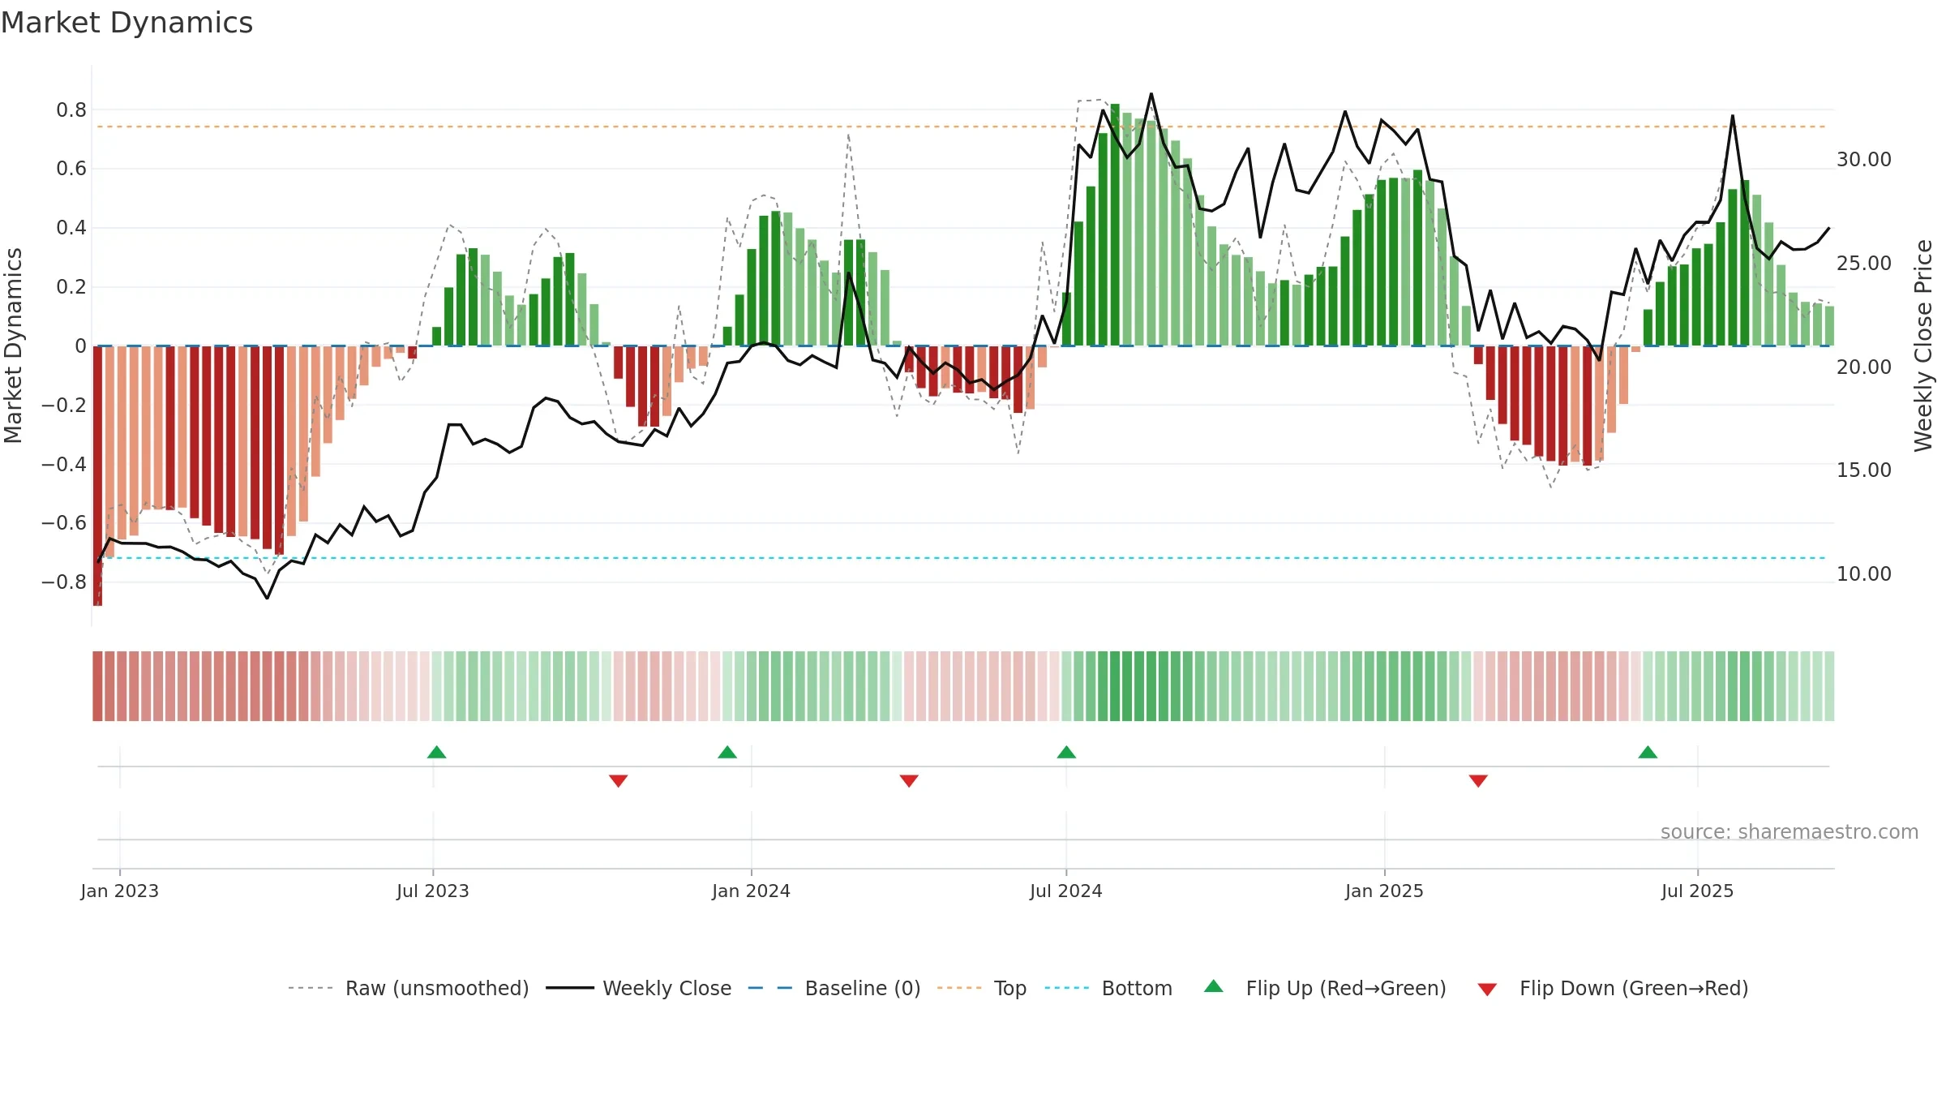Screen dimensions: 1946x1095
Task: Click the Jan 2024 x-axis label
Action: click(752, 891)
